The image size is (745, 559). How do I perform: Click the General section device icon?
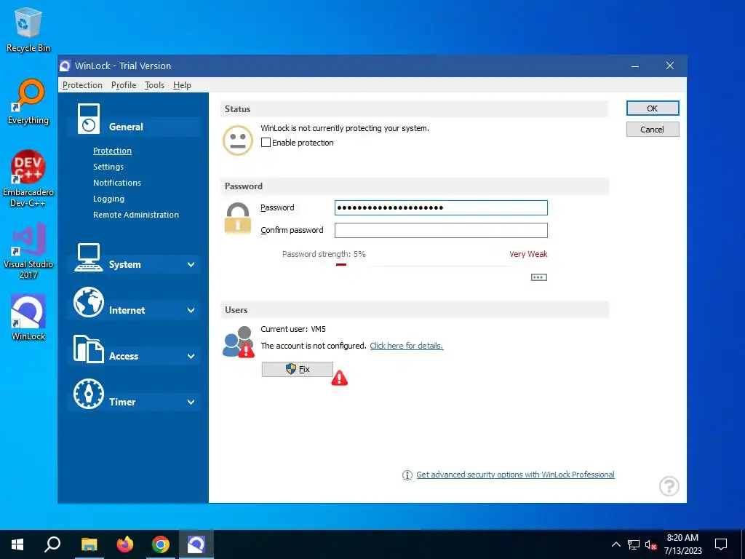(89, 119)
